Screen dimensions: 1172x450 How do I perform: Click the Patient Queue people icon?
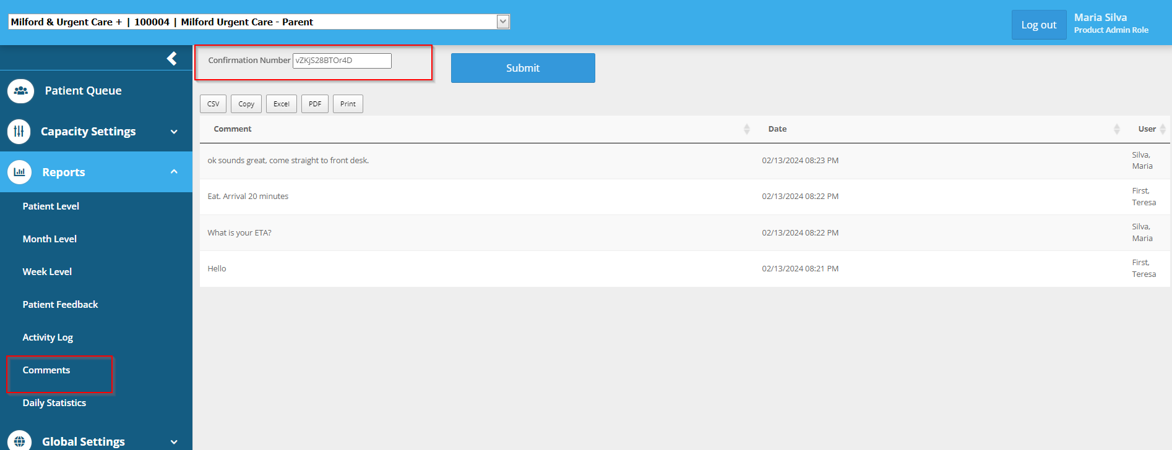(x=20, y=91)
